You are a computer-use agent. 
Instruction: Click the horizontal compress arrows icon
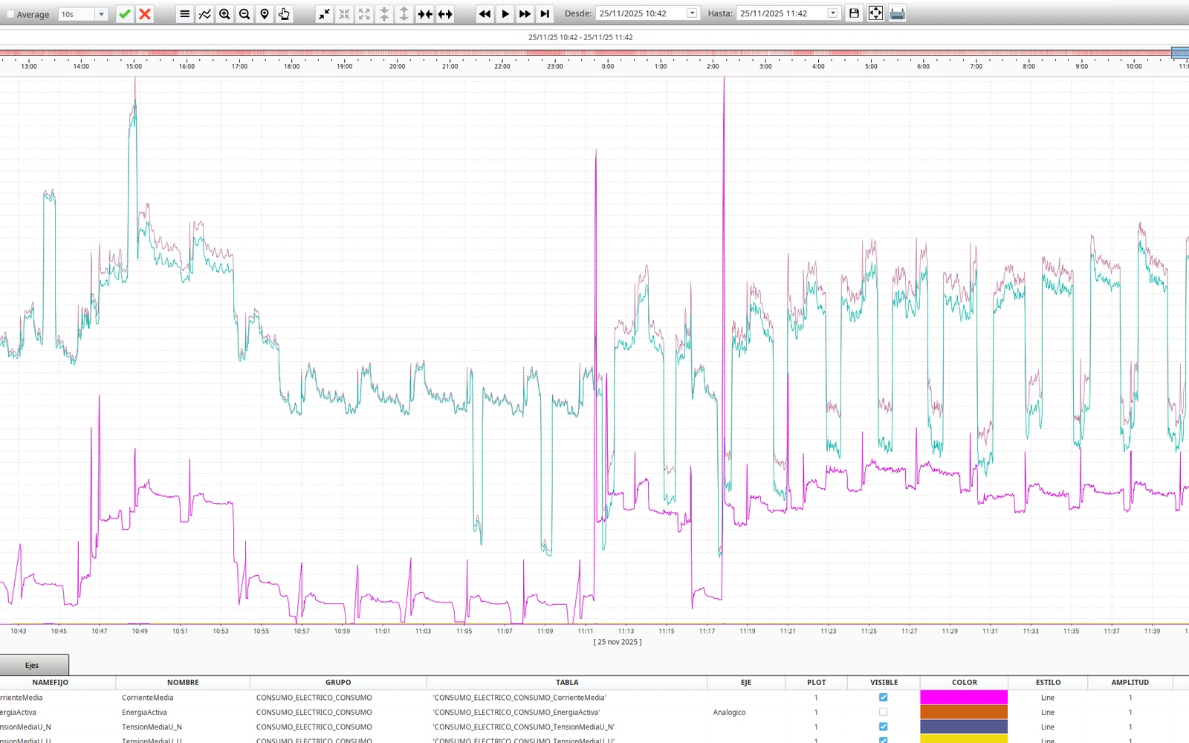[424, 13]
